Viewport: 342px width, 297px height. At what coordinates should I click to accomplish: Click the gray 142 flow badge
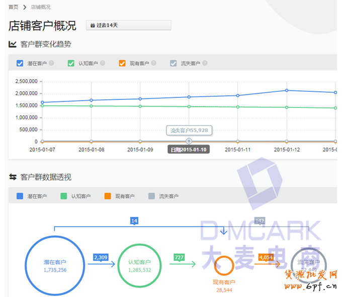point(260,221)
